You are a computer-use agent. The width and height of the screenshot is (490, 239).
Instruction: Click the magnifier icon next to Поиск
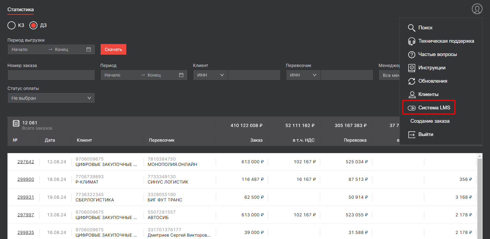(x=411, y=28)
